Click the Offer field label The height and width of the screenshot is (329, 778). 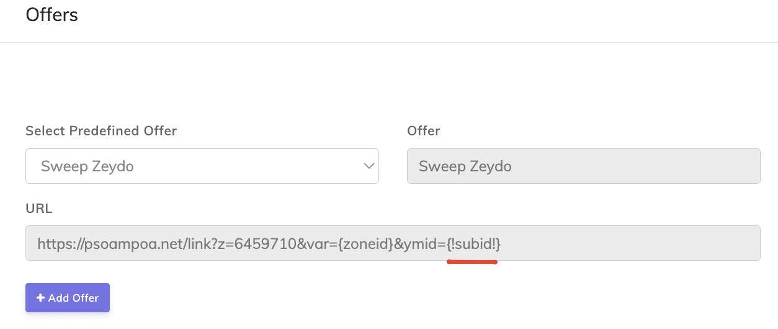click(423, 131)
